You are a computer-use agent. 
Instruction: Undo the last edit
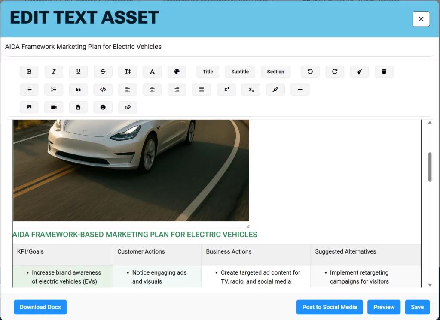coord(310,72)
